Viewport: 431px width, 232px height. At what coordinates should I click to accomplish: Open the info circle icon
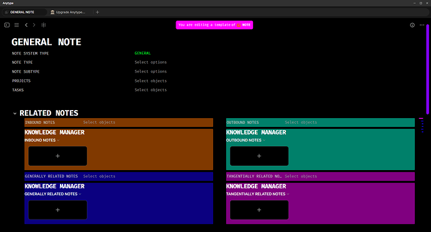412,25
